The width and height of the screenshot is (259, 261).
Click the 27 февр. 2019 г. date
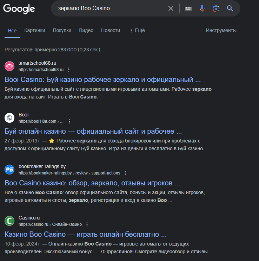pos(22,141)
